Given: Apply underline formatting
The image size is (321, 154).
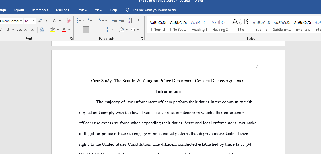Looking at the screenshot, I should [x=8, y=30].
